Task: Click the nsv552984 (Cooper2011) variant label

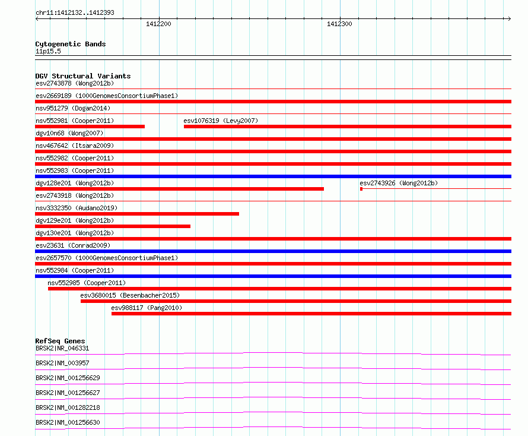Action: 75,270
